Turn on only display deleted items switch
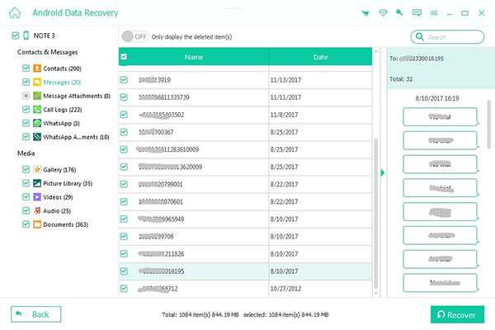 (x=134, y=36)
